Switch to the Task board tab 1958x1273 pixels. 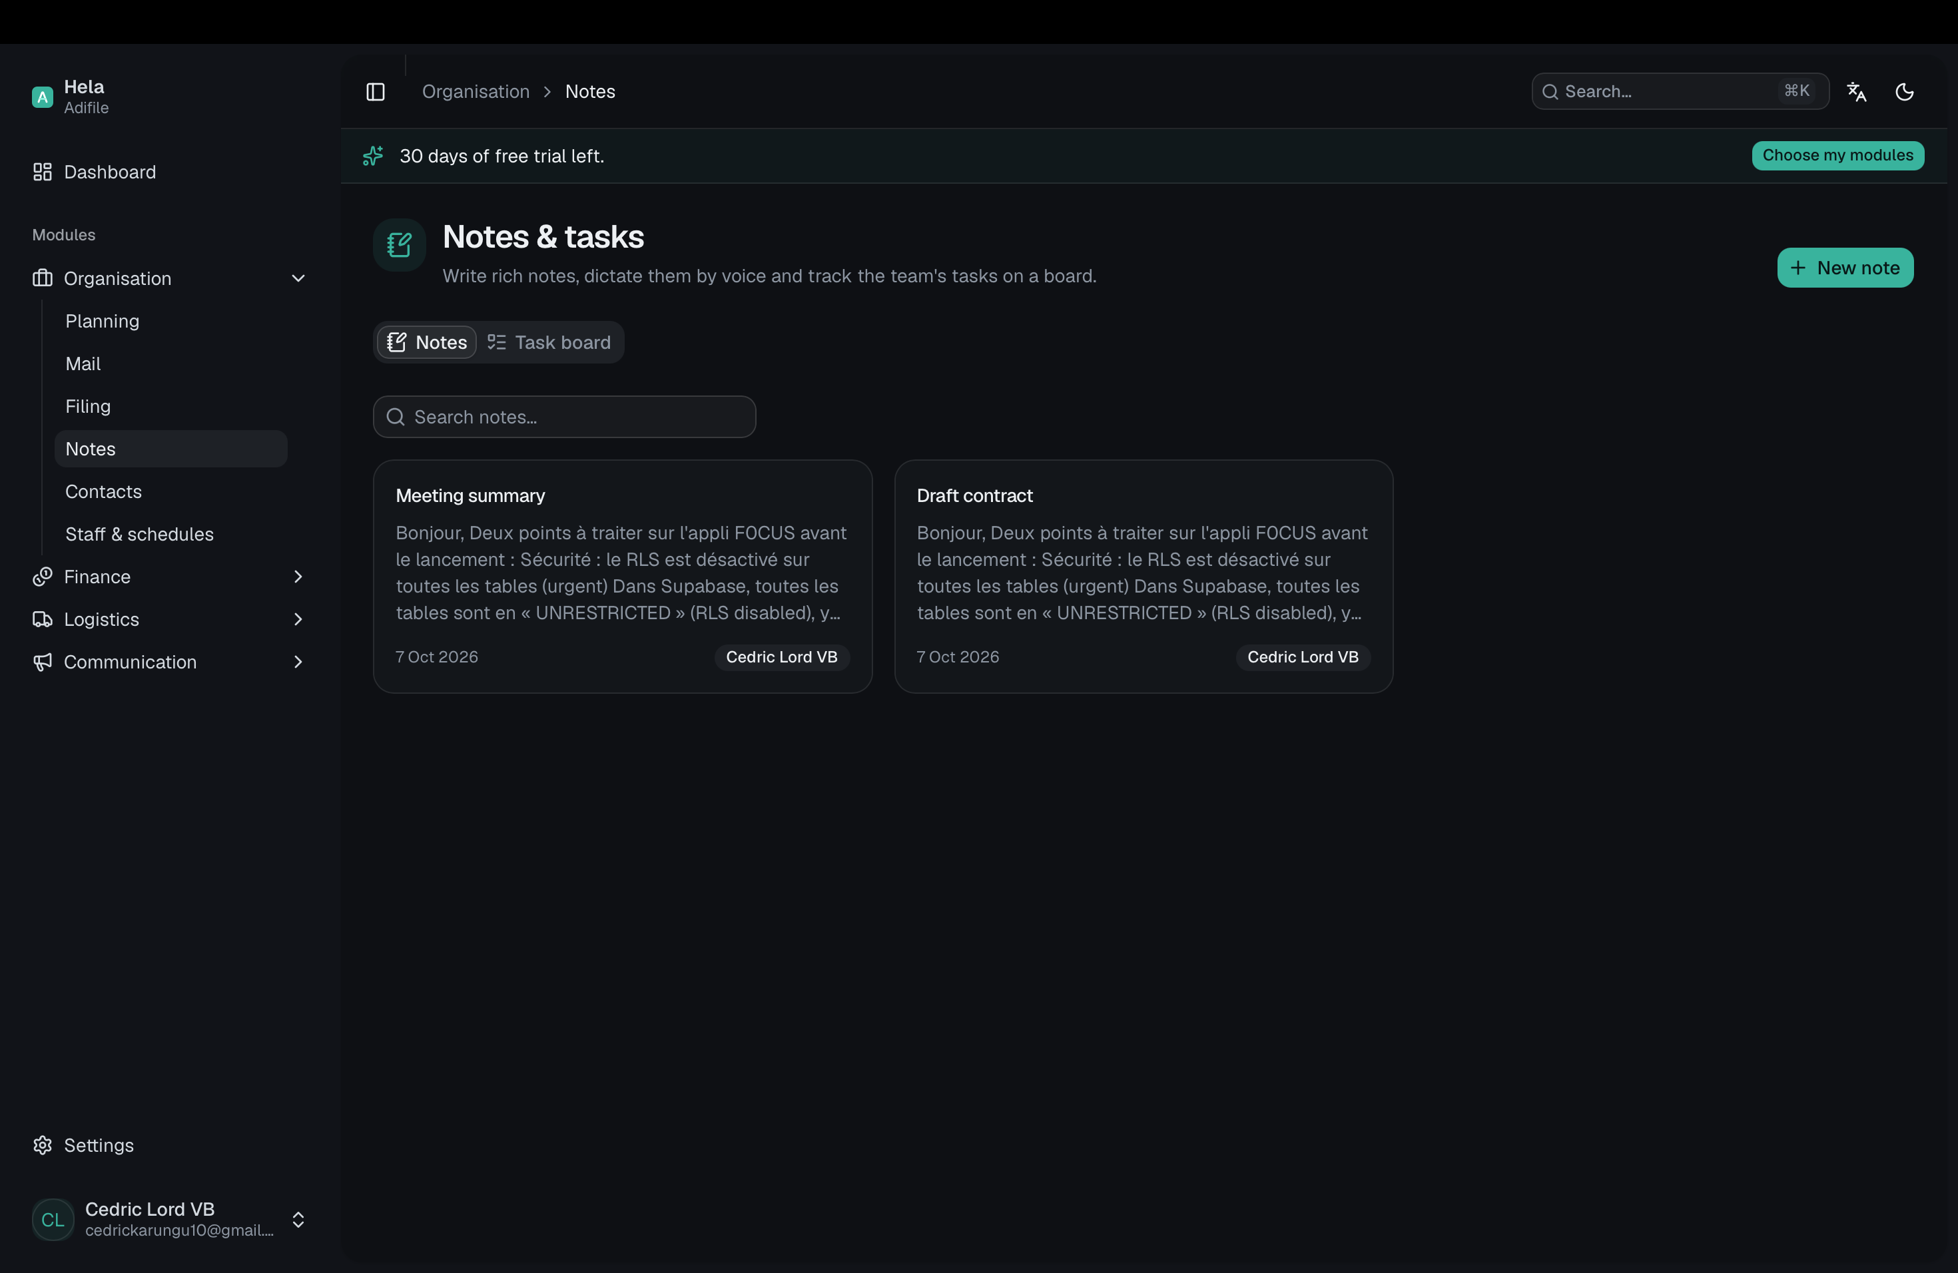549,342
